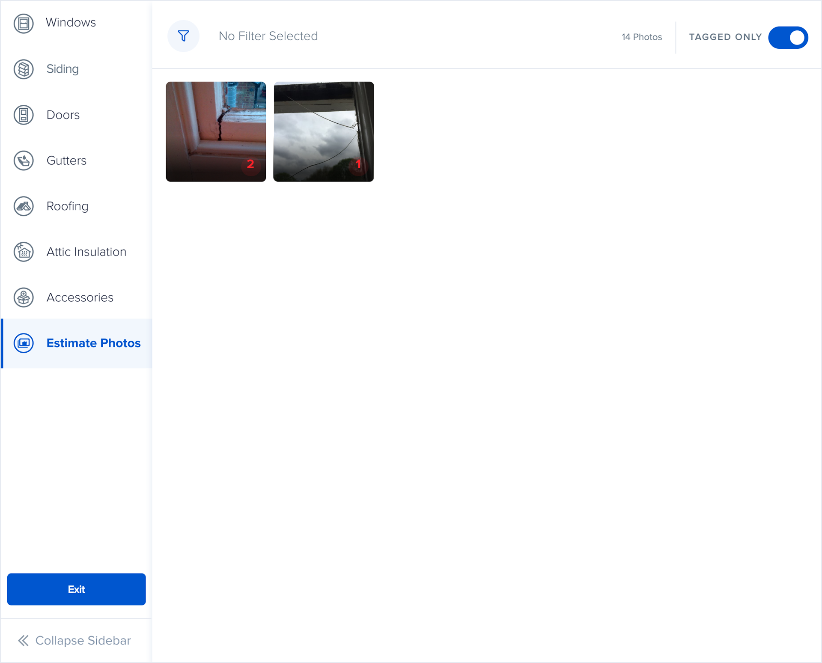Open the photo filter funnel icon
This screenshot has width=822, height=663.
183,36
